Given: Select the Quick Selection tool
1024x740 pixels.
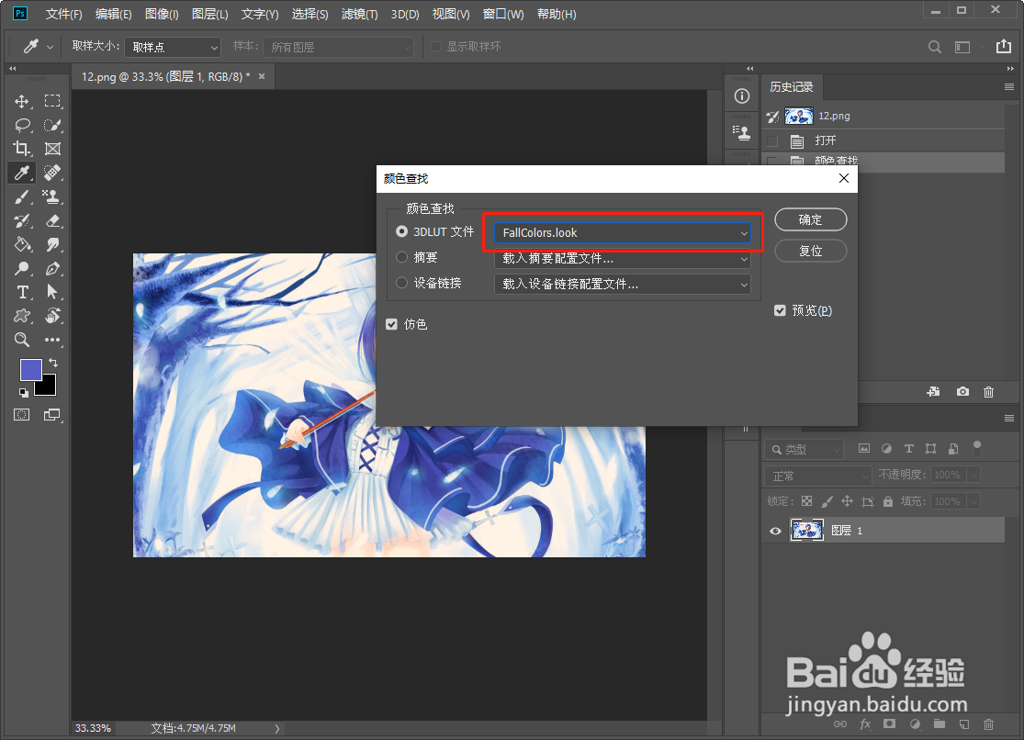Looking at the screenshot, I should click(52, 126).
